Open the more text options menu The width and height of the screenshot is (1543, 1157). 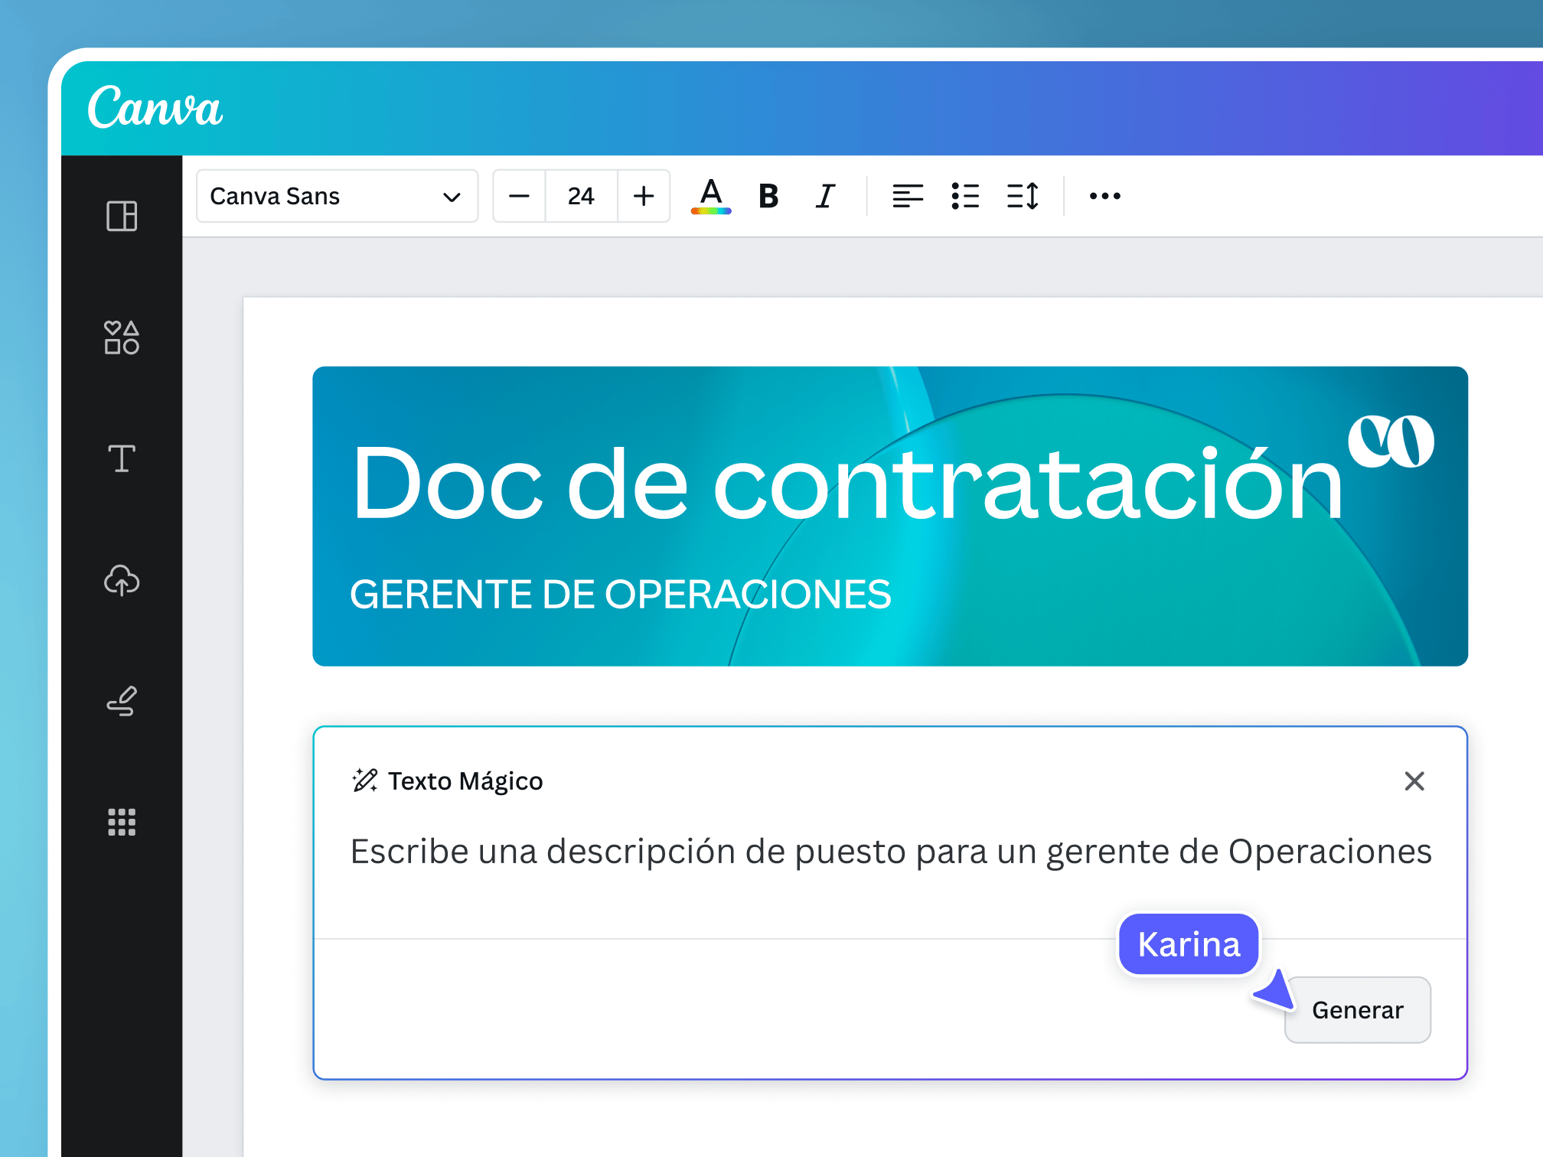click(x=1104, y=196)
